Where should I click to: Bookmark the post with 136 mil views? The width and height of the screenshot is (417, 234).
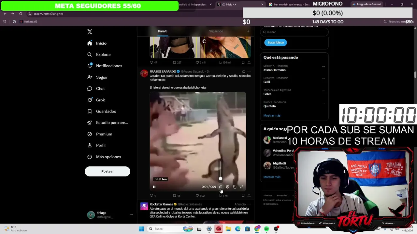pyautogui.click(x=243, y=62)
